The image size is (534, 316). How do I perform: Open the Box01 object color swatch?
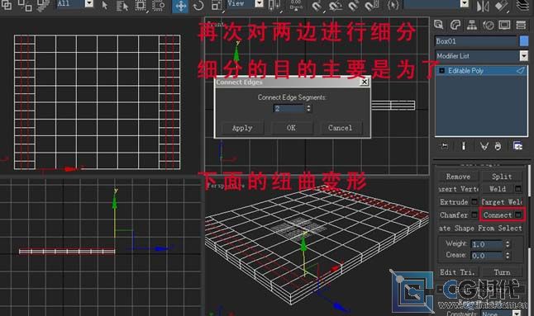click(x=524, y=41)
